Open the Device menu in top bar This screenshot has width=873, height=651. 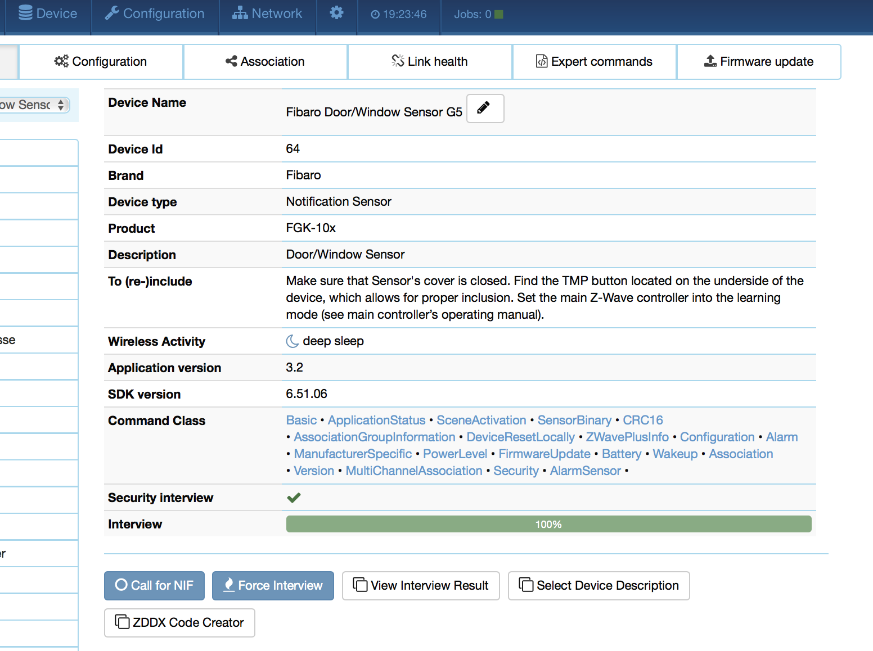48,13
